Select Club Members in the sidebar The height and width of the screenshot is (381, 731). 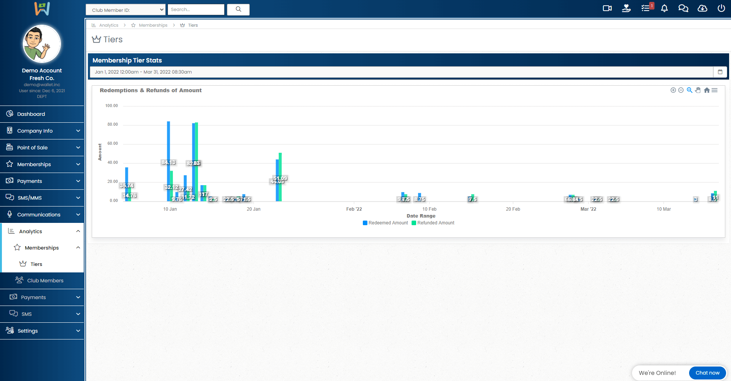click(45, 280)
